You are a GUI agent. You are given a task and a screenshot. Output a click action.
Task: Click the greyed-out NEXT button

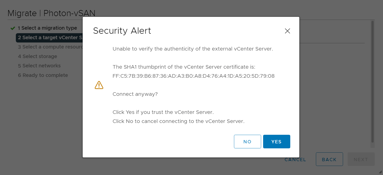click(x=361, y=159)
